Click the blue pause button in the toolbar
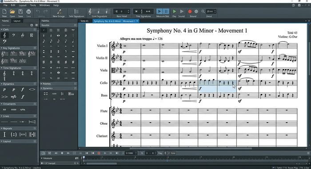This screenshot has height=169, width=311. click(x=166, y=12)
